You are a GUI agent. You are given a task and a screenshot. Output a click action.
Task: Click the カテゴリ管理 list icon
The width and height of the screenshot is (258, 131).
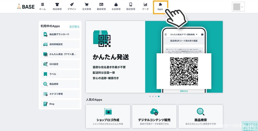[x=45, y=94]
